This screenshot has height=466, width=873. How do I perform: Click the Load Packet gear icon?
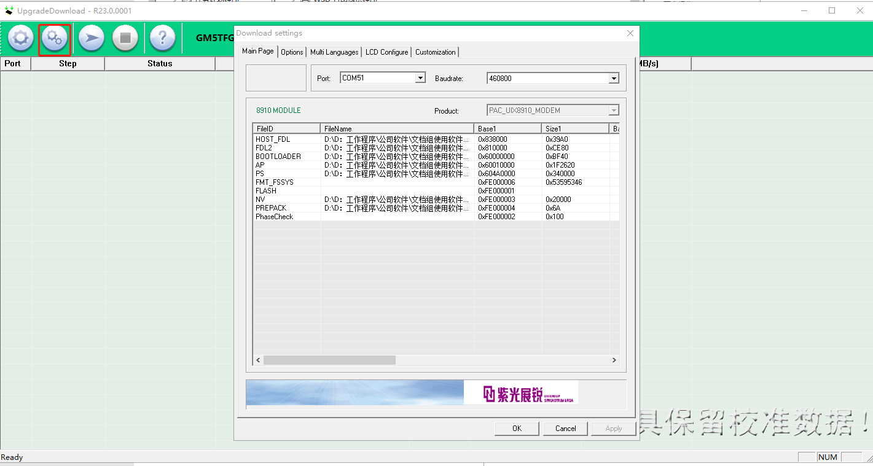tap(21, 39)
